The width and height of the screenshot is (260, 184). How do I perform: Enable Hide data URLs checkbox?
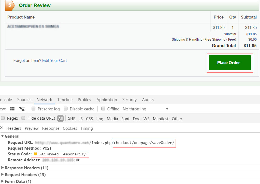(x=23, y=118)
